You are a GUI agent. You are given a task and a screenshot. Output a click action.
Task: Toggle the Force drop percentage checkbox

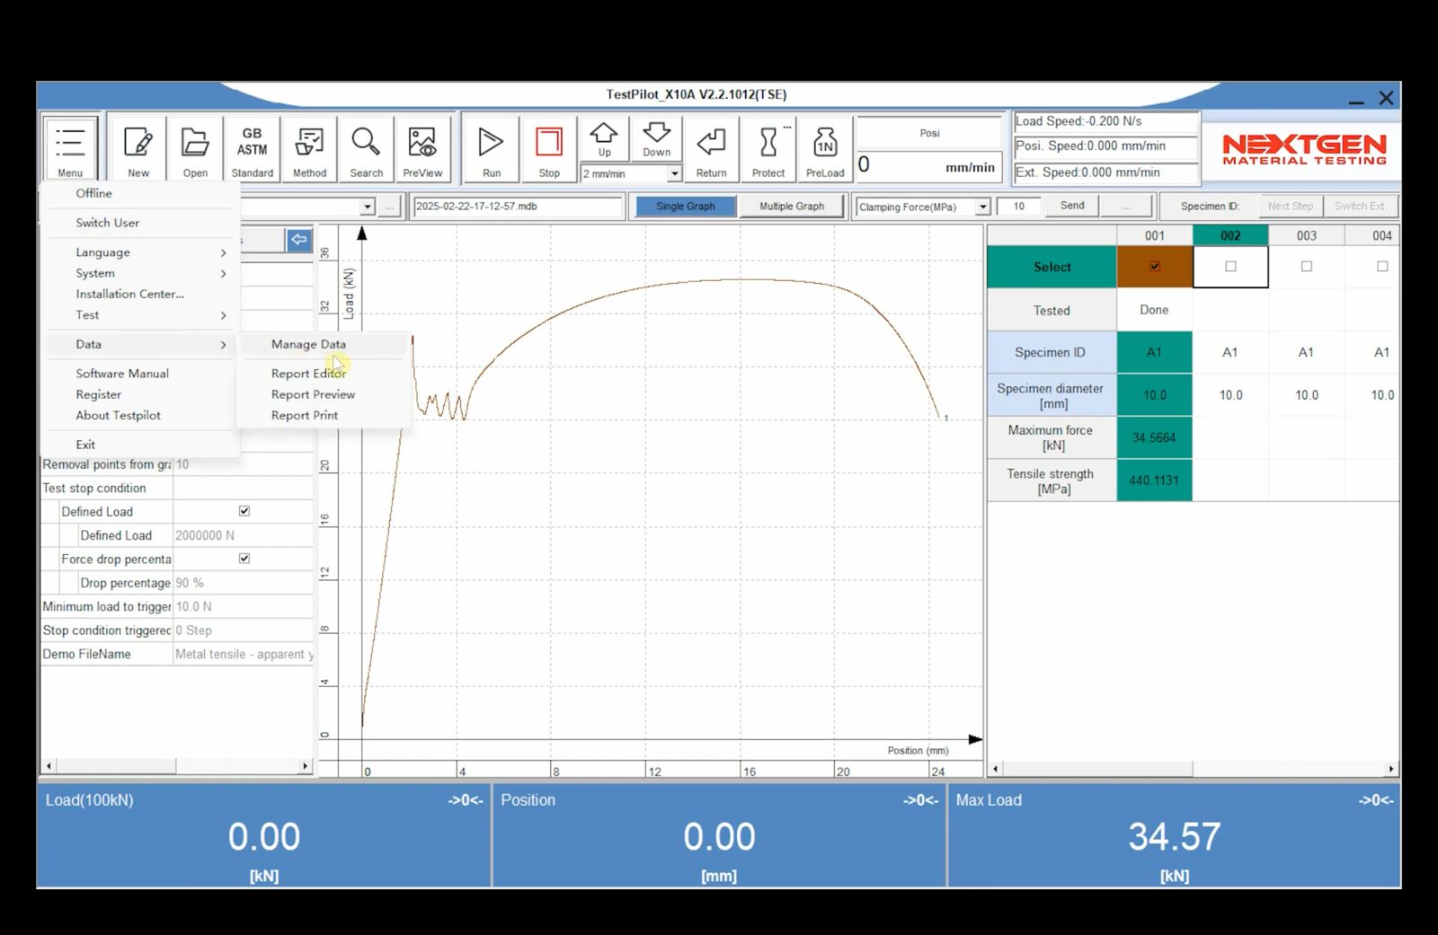coord(244,559)
